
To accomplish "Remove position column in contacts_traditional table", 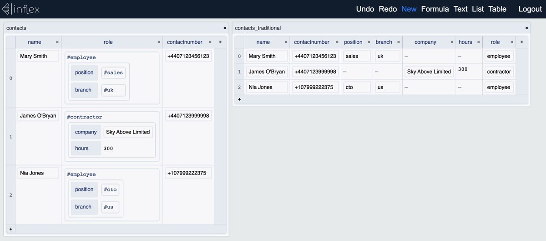I will pos(369,42).
